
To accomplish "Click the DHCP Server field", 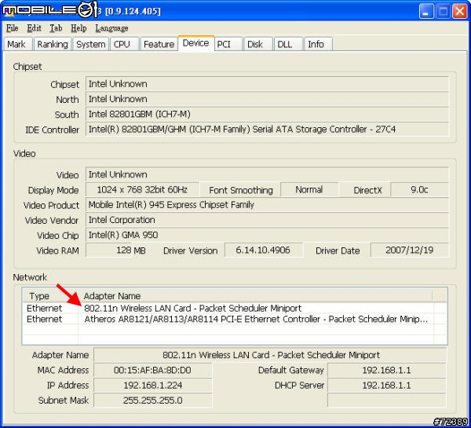I will pos(387,386).
